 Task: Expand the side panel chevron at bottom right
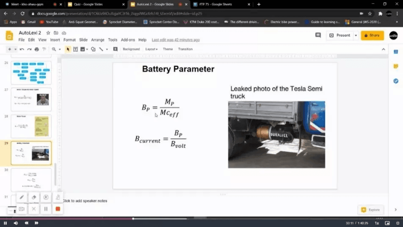395,210
